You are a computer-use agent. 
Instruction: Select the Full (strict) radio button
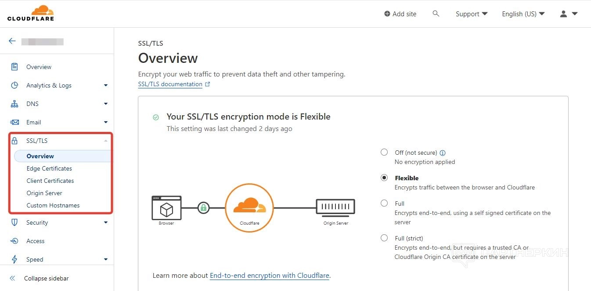(384, 238)
